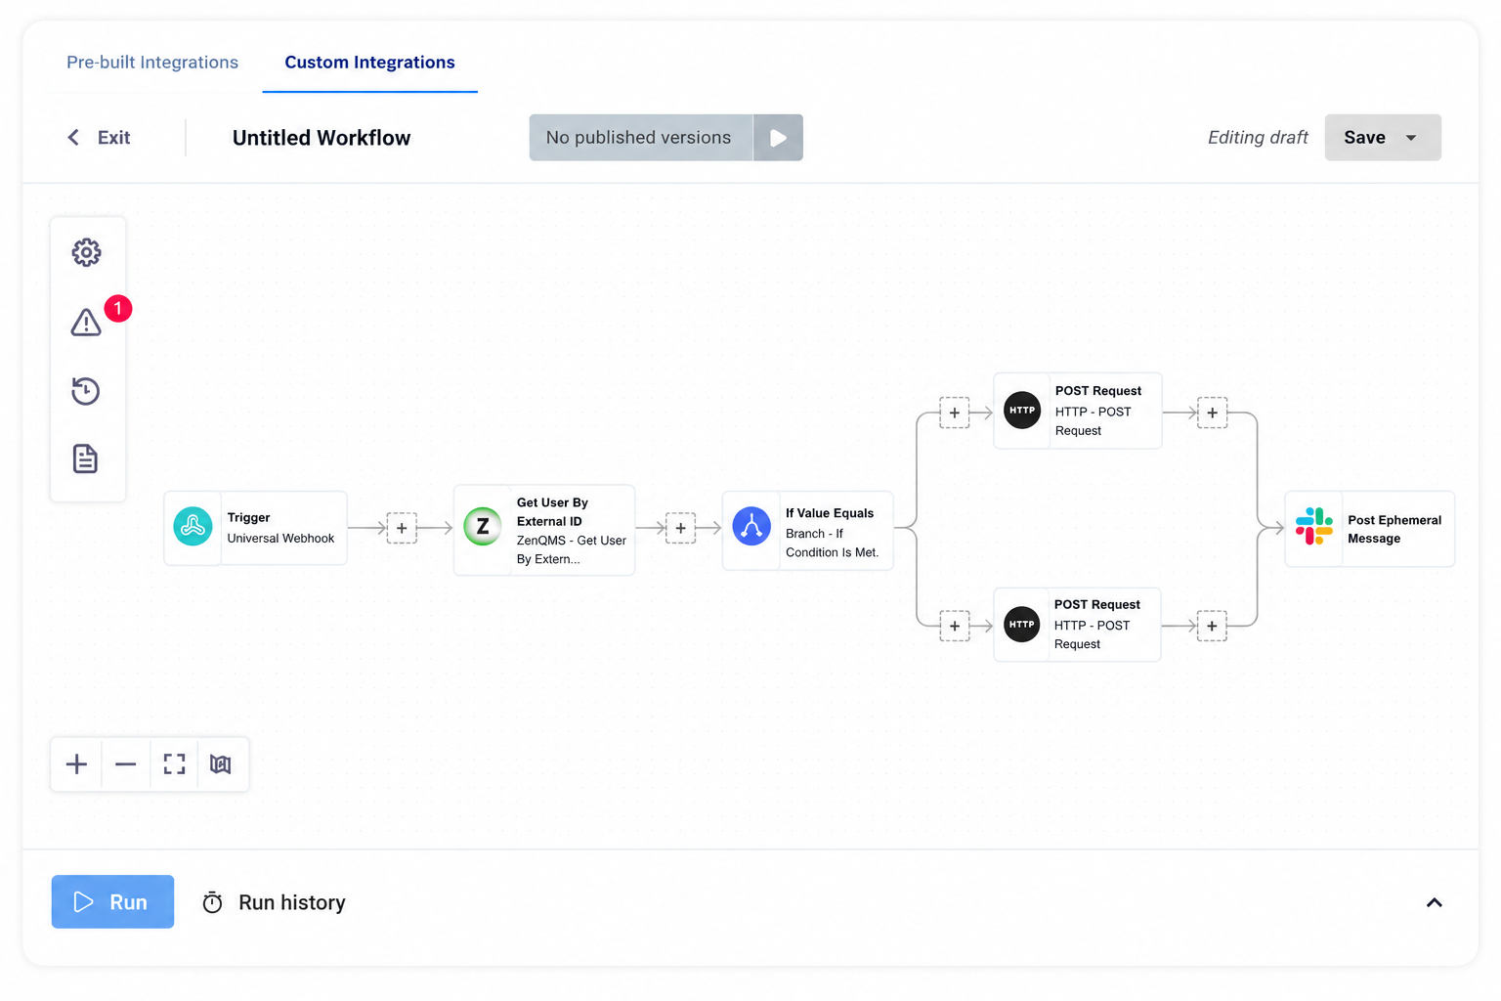1501x1001 pixels.
Task: Click the Run history stopwatch icon
Action: [x=212, y=902]
